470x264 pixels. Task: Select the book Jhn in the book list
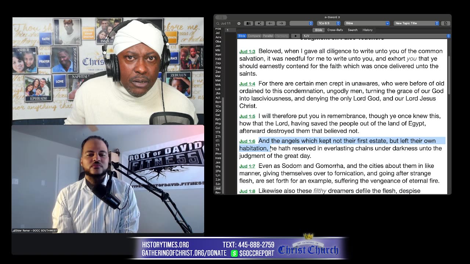click(218, 93)
